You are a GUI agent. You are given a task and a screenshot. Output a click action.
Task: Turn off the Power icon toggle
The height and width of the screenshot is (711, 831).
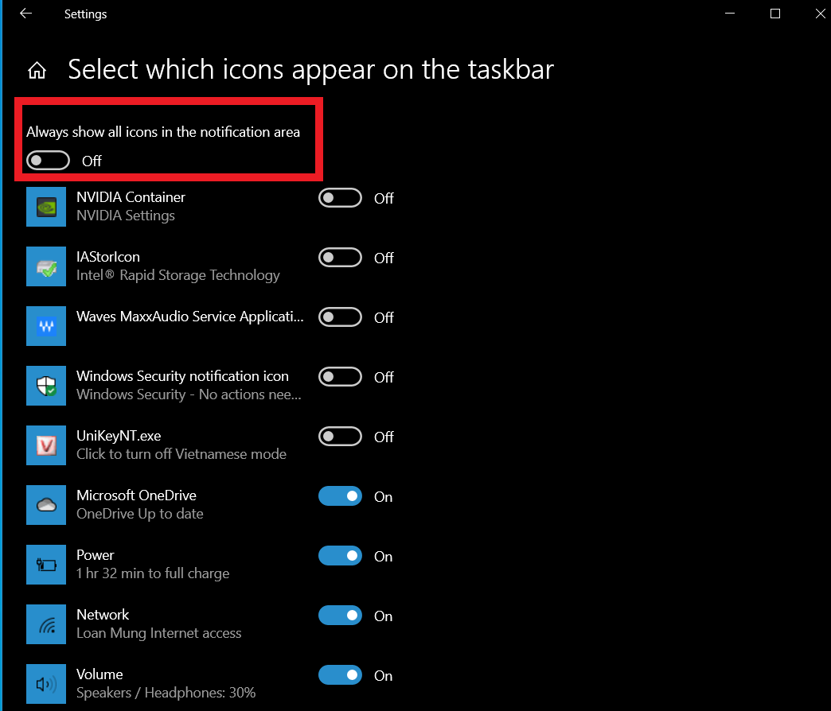[x=340, y=556]
